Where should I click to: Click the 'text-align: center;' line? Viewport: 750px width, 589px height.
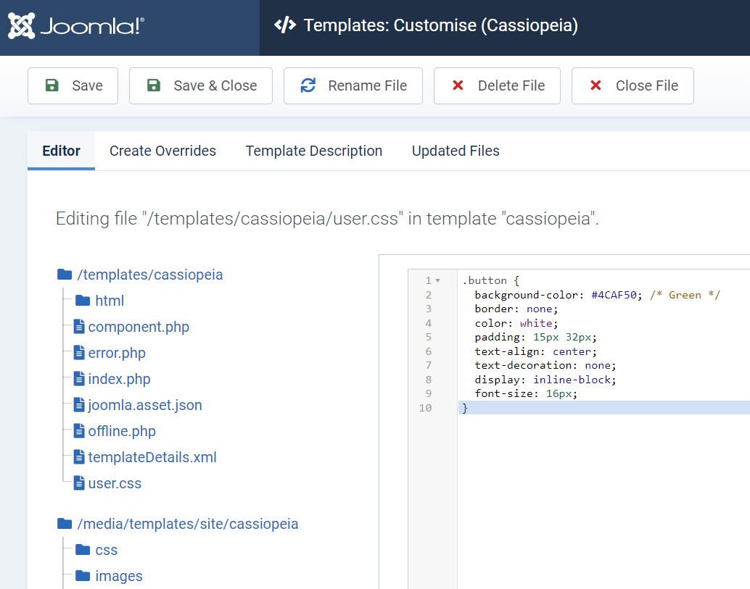tap(536, 351)
